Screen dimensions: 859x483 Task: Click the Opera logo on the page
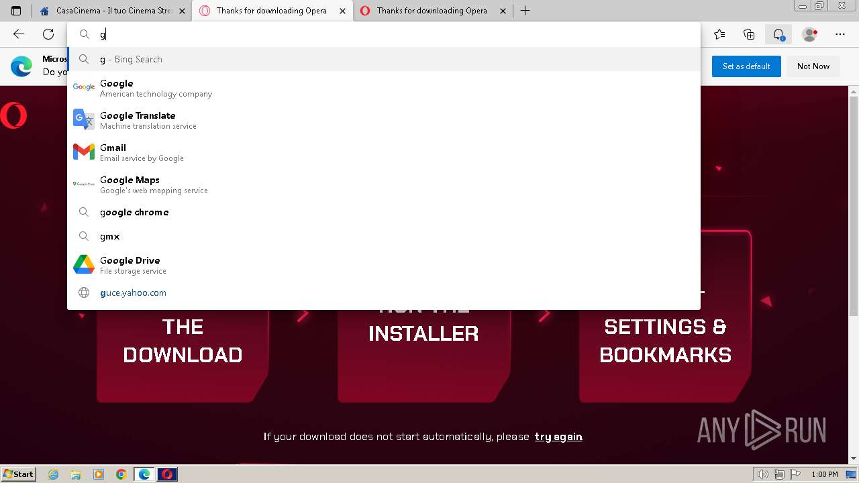[x=13, y=115]
